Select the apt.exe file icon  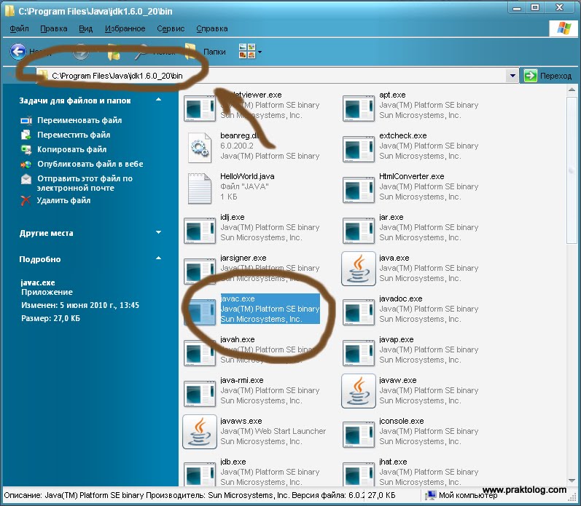click(359, 108)
